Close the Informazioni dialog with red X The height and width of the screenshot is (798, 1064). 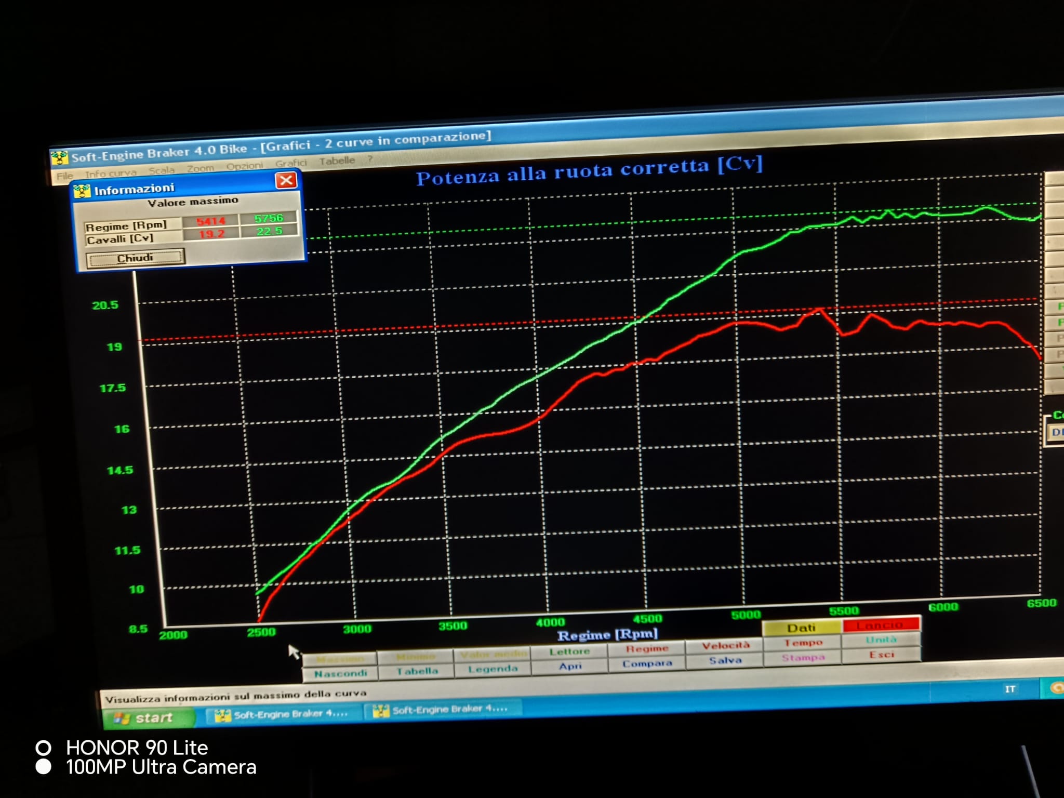point(286,181)
